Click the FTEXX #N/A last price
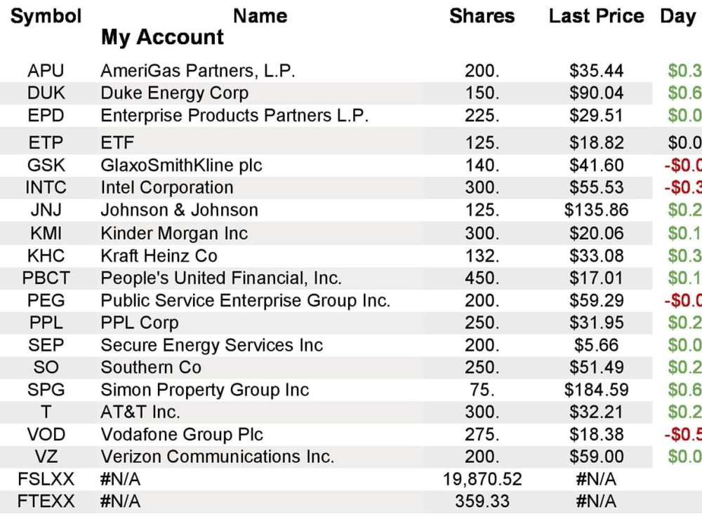 point(596,501)
